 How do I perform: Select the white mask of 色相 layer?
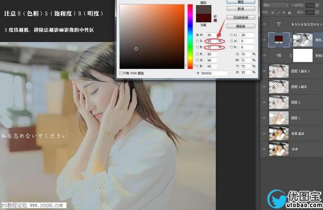(x=303, y=56)
